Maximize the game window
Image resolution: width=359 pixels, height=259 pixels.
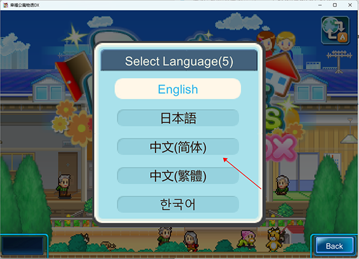[x=334, y=5]
